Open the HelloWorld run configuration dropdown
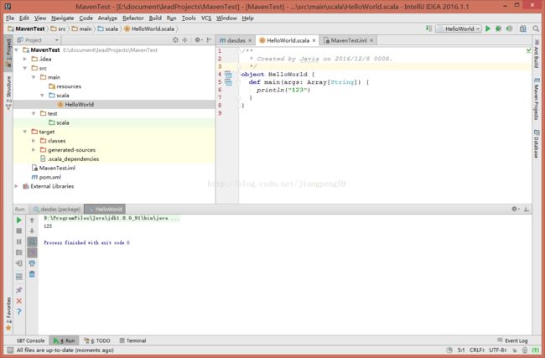Image resolution: width=545 pixels, height=358 pixels. pos(459,29)
